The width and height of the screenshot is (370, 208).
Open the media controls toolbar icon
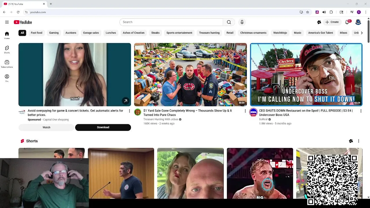(x=352, y=12)
